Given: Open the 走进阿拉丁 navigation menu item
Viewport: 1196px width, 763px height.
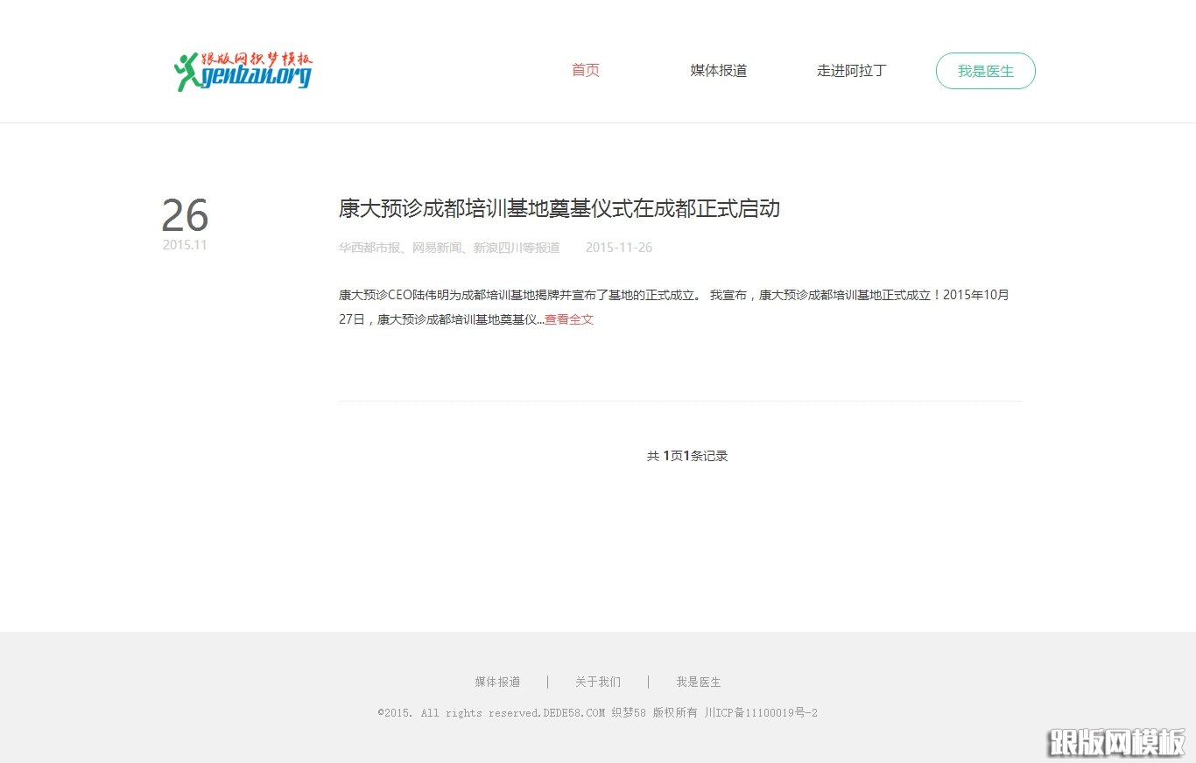Looking at the screenshot, I should tap(852, 71).
